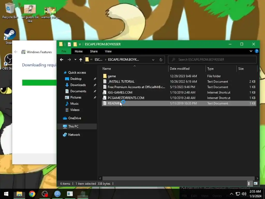
Task: Open the network tray icon
Action: click(238, 194)
